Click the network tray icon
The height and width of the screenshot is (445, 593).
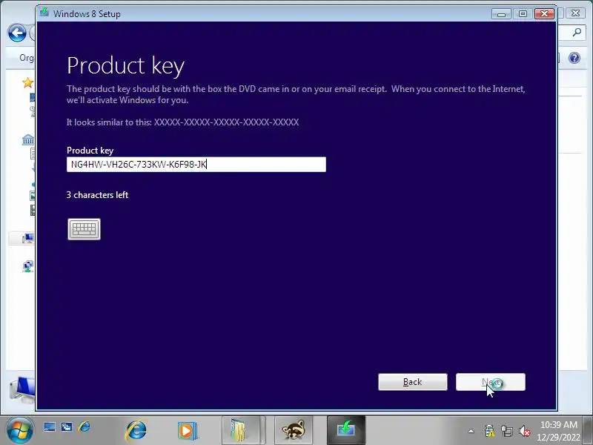[x=507, y=431]
